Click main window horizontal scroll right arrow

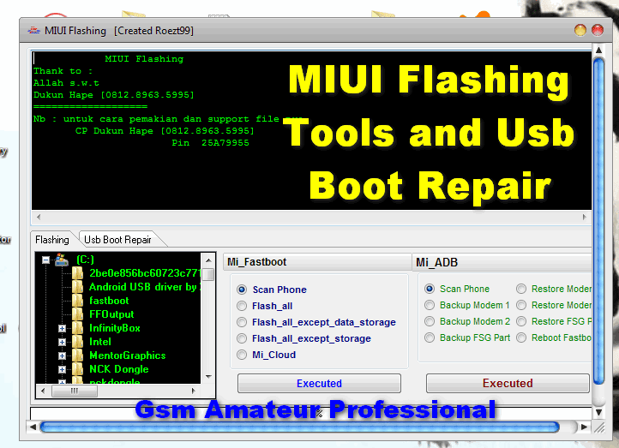click(584, 427)
